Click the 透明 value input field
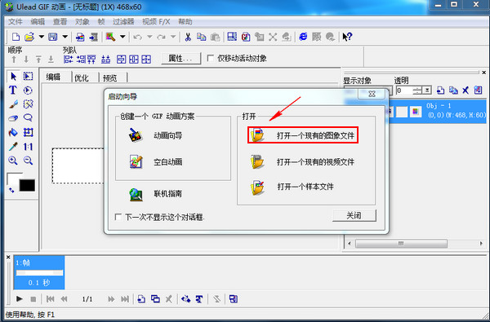 tap(403, 90)
